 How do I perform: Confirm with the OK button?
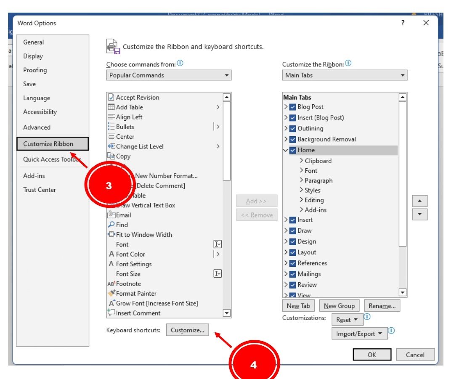(372, 355)
